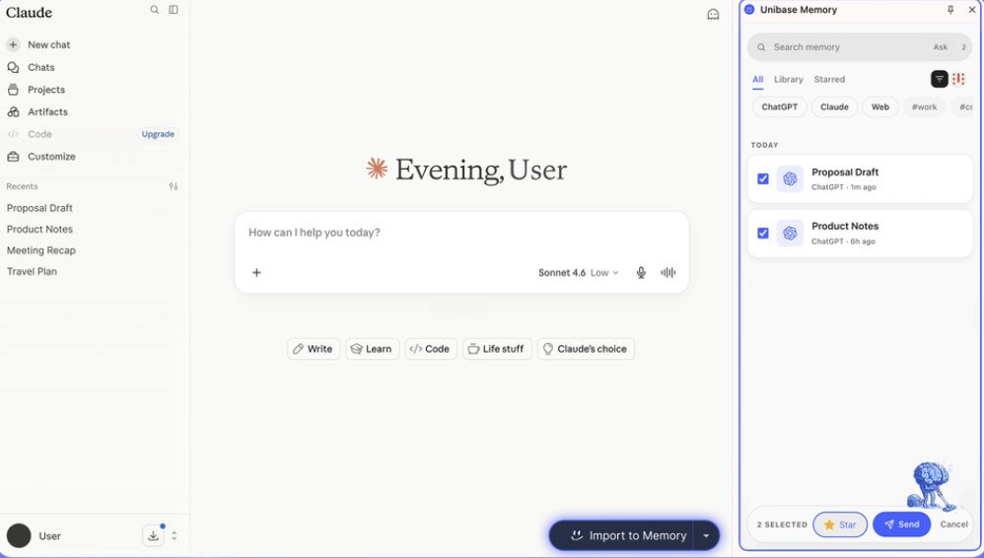Switch to the Starred tab

(x=829, y=79)
